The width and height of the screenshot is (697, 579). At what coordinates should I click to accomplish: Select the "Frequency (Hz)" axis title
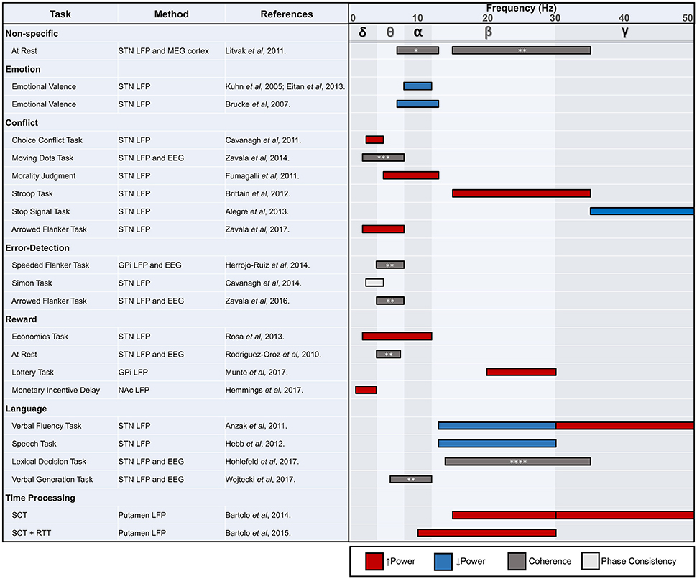coord(521,8)
